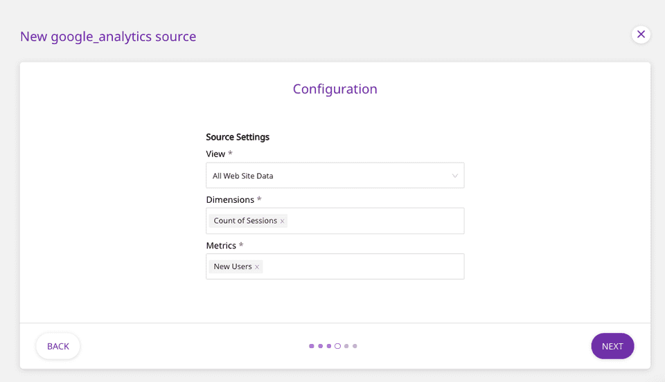Remove the New Users metric tag

(257, 267)
